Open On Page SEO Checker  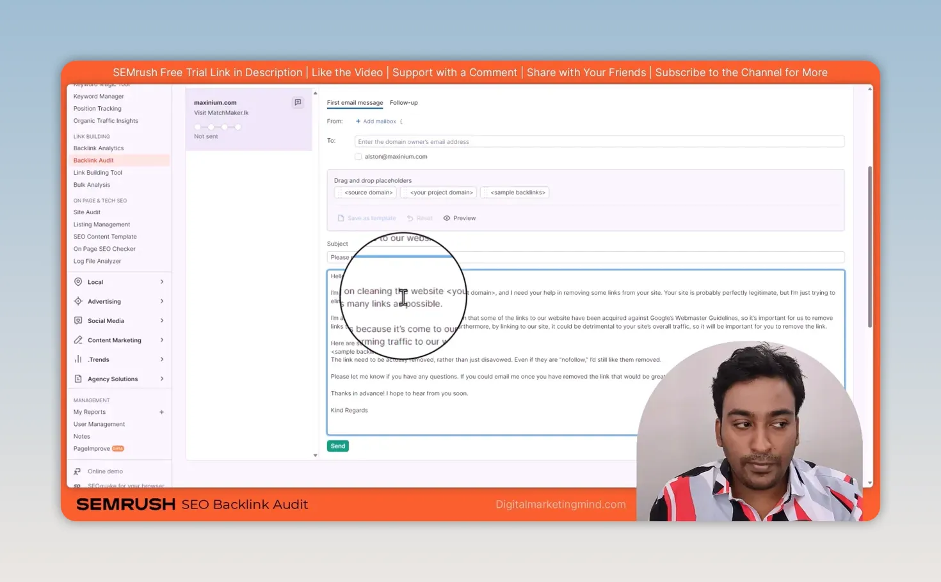click(x=104, y=249)
